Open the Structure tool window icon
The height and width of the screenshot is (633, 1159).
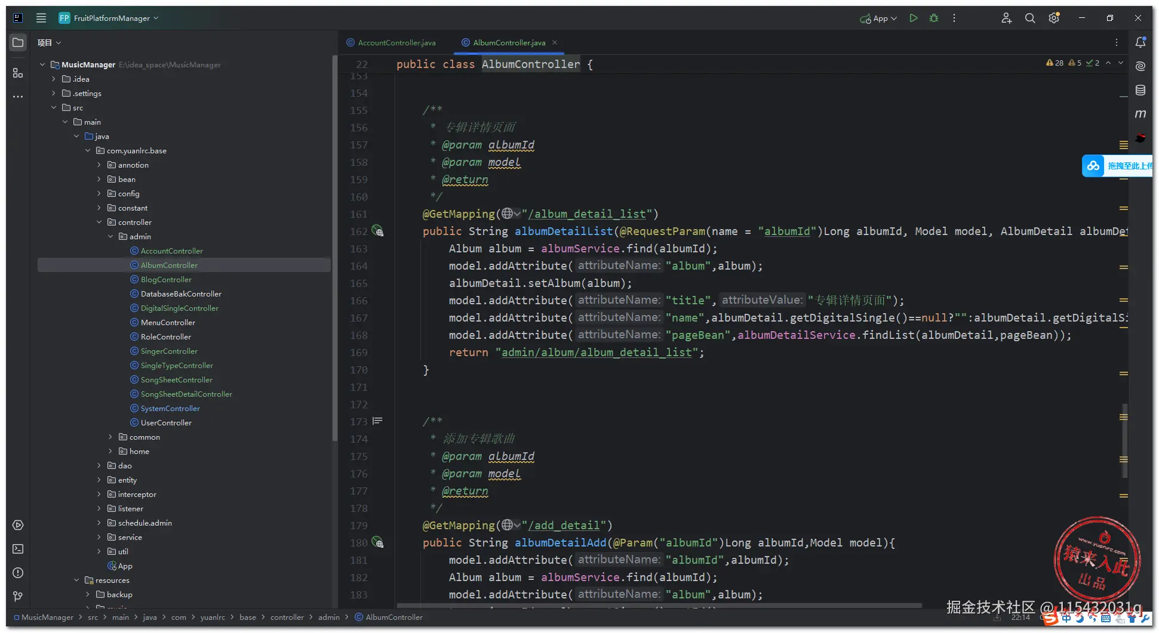(x=18, y=73)
